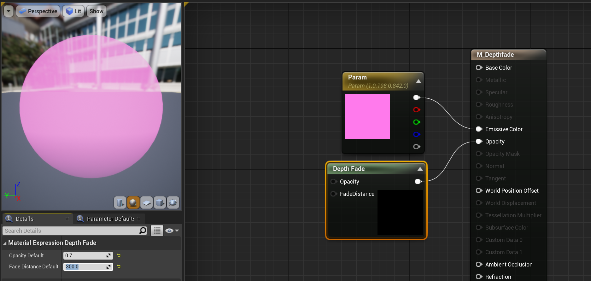Reset Opacity Default to its default value
This screenshot has height=281, width=591.
(119, 255)
